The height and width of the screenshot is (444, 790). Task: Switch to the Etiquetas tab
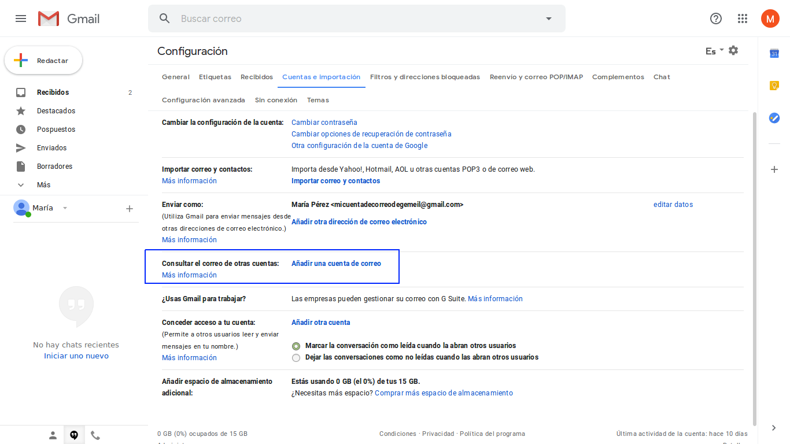point(215,77)
